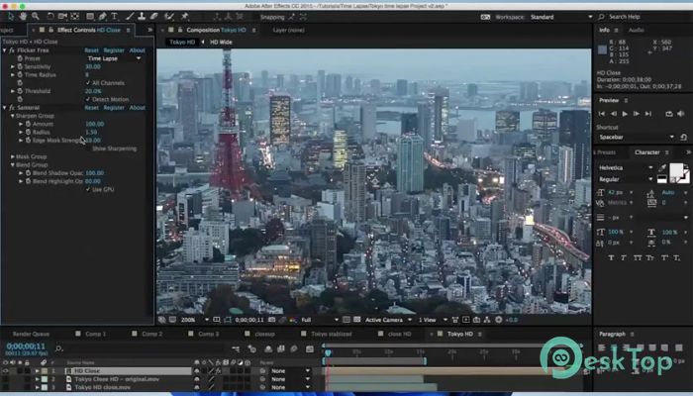Select the Rotation tool
The image size is (693, 396).
[50, 17]
